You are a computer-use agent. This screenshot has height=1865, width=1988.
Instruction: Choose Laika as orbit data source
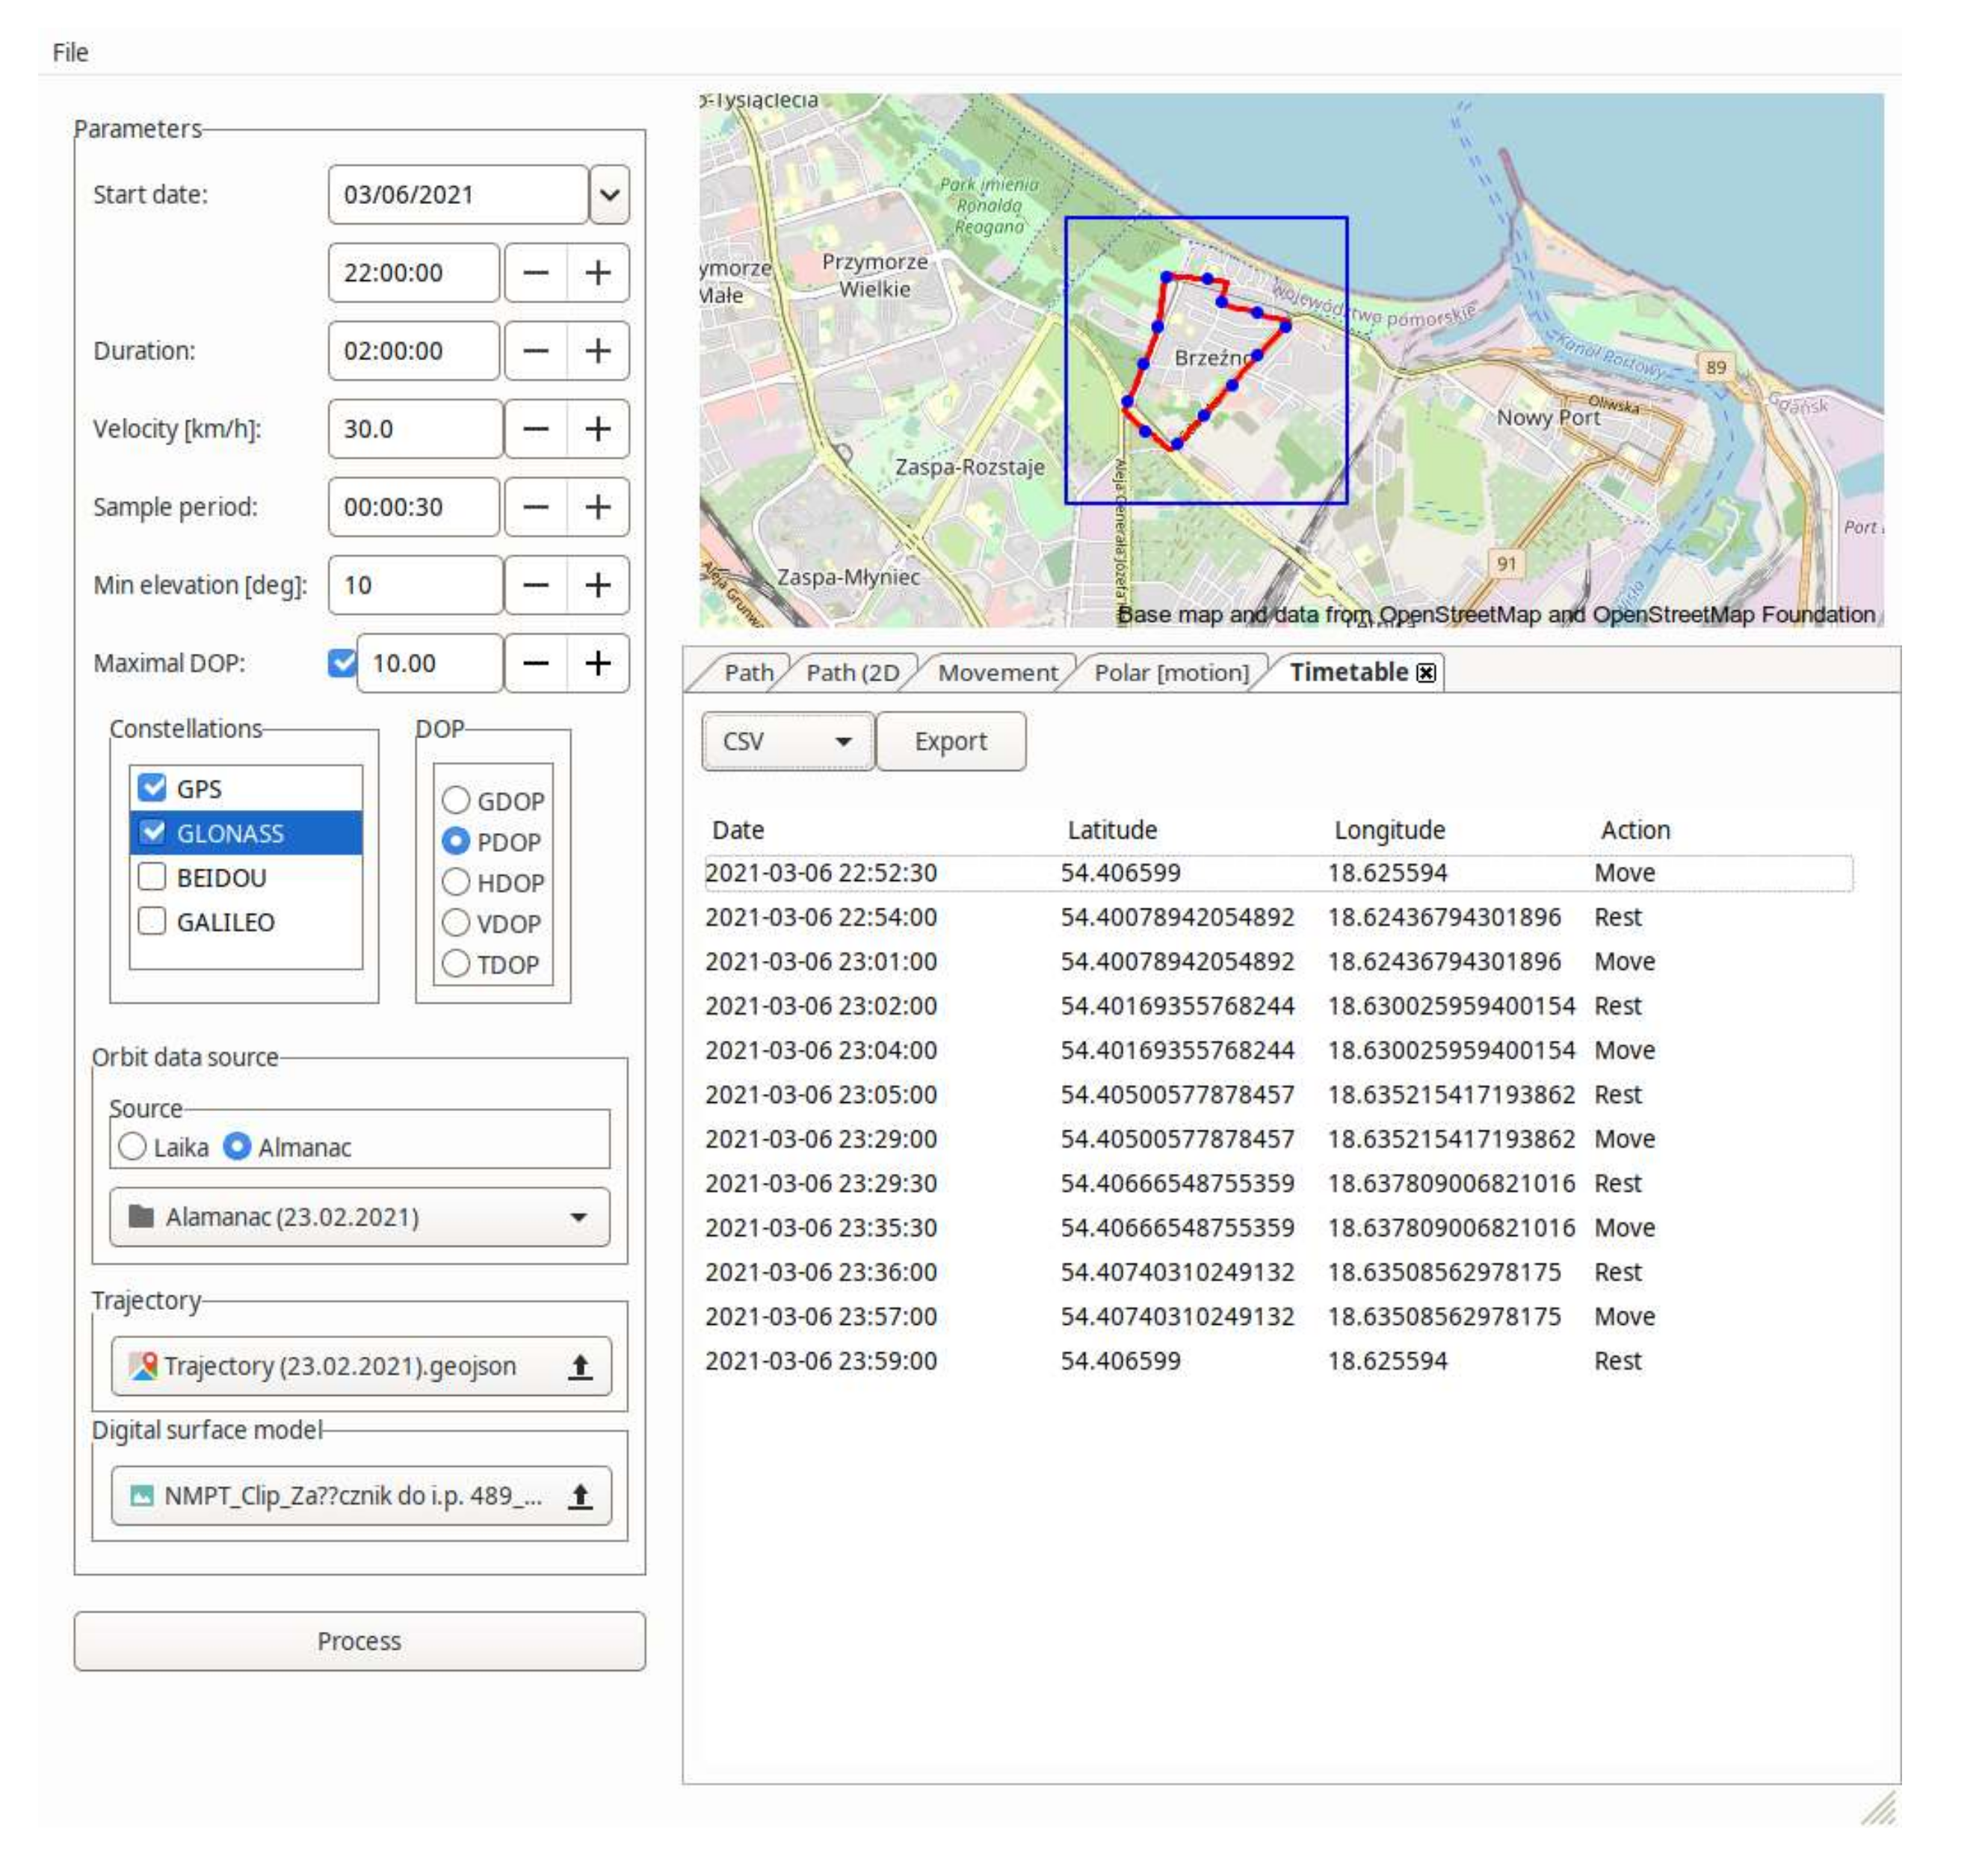(x=132, y=1147)
